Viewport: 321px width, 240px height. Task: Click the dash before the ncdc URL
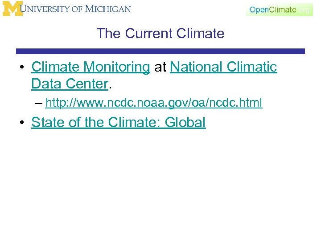click(39, 103)
